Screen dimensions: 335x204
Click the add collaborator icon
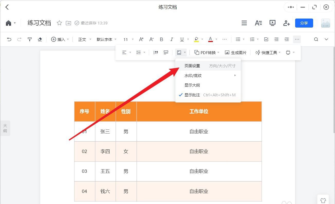coord(287,23)
